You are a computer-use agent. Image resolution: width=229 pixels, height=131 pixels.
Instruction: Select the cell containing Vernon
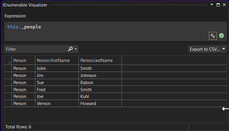click(57, 104)
